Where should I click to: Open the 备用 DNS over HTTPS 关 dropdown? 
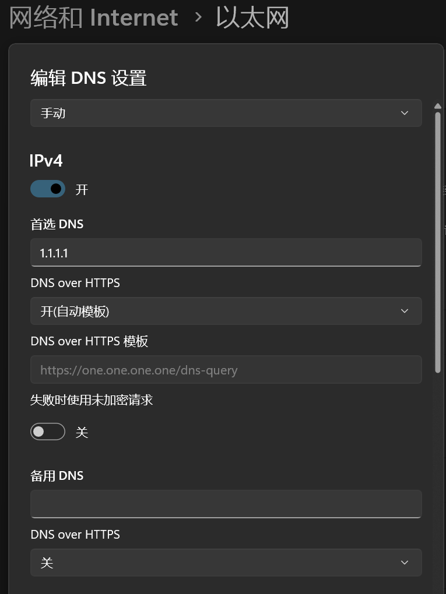(226, 563)
